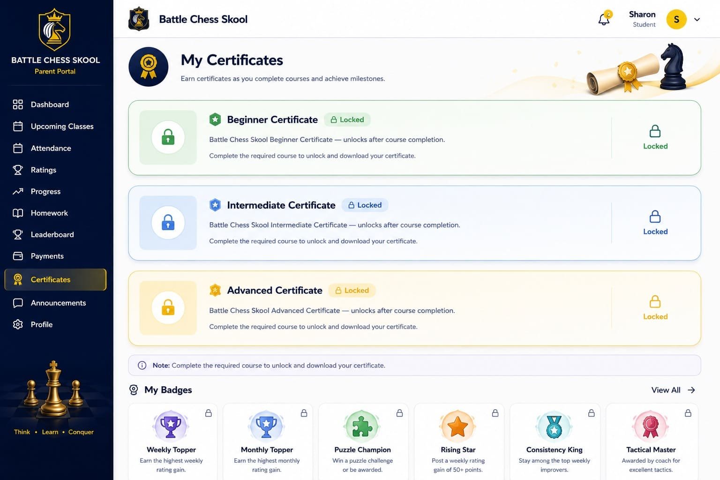The height and width of the screenshot is (480, 720).
Task: Click the green star badge beside Beginner Certificate
Action: (215, 119)
